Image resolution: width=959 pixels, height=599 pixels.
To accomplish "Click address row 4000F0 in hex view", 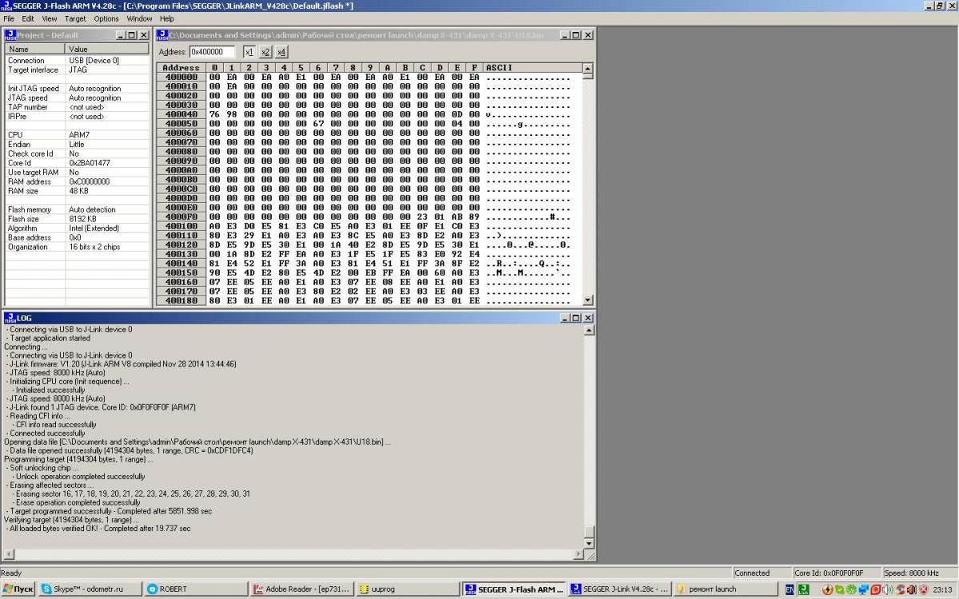I will pos(181,216).
